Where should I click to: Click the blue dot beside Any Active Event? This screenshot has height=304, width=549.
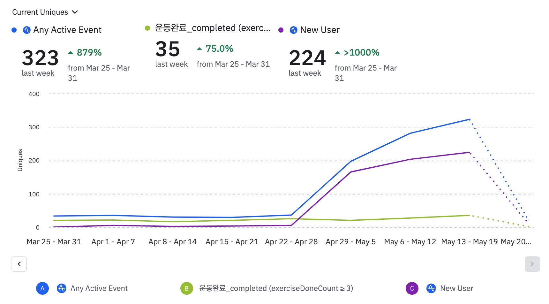pyautogui.click(x=14, y=30)
